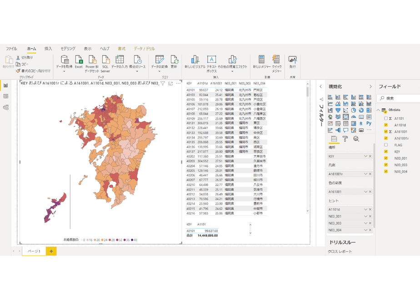Open dropdown for KEY in 場所 well
The image size is (420, 300).
[x=365, y=156]
